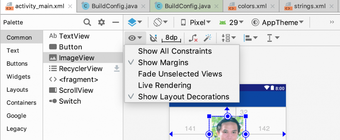Screen dimensions: 340x140
Task: Open the Pixel device dropdown
Action: pos(196,22)
